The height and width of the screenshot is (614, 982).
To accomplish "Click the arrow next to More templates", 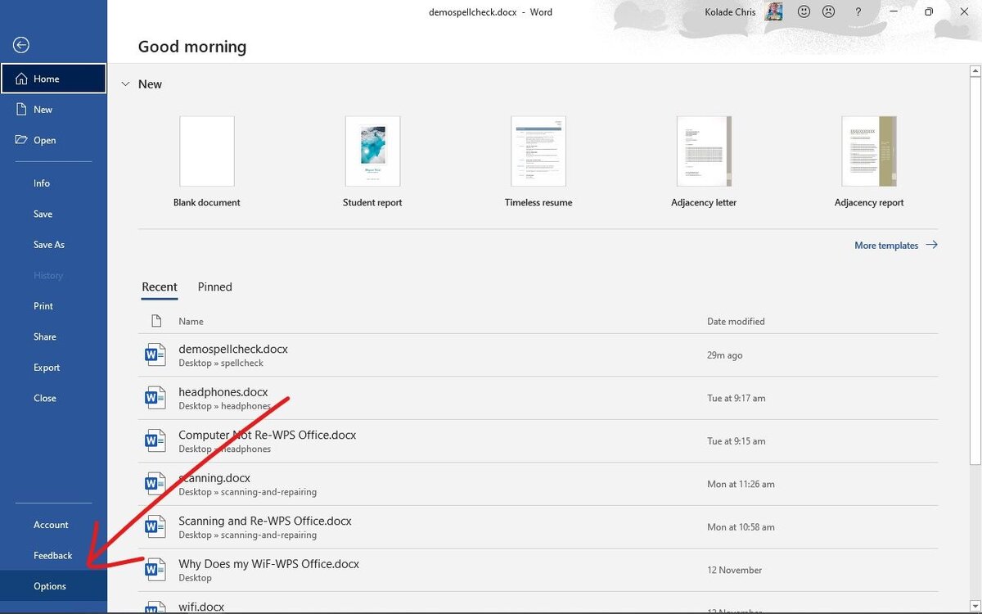I will click(x=931, y=245).
